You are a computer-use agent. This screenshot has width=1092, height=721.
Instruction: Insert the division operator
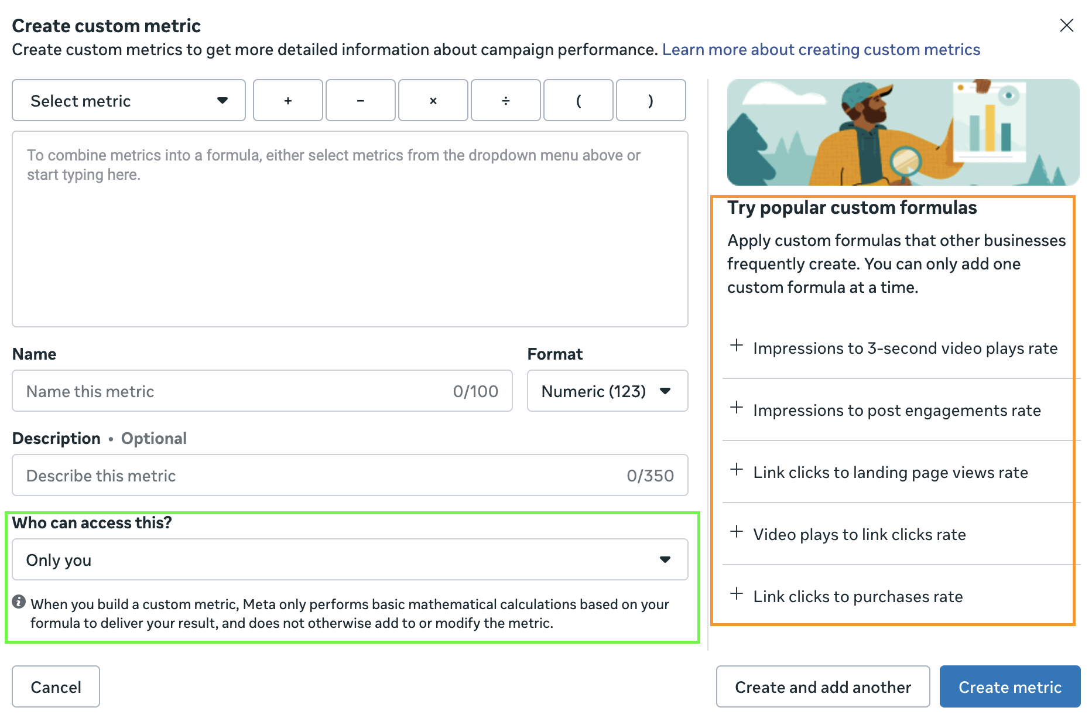[x=505, y=101]
